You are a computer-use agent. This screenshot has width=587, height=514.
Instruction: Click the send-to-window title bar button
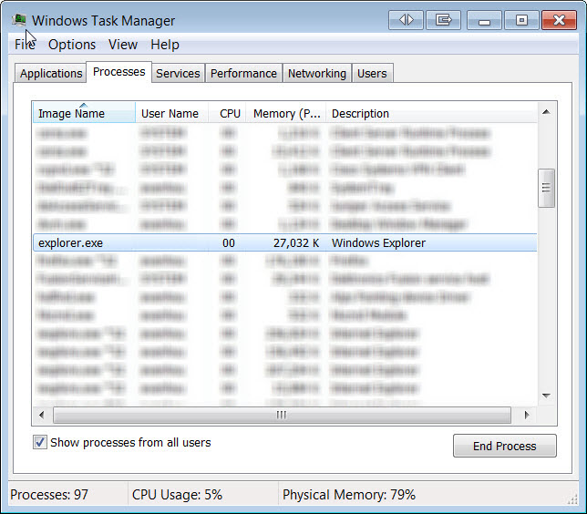443,19
